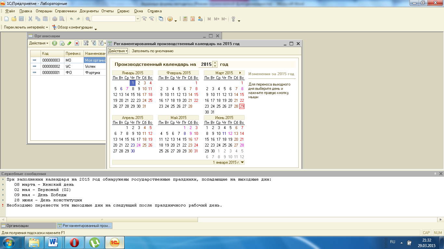Select 8 March in the calendar

(242, 89)
